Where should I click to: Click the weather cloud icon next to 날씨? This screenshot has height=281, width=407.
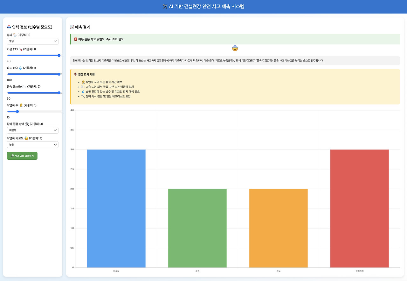click(x=15, y=35)
